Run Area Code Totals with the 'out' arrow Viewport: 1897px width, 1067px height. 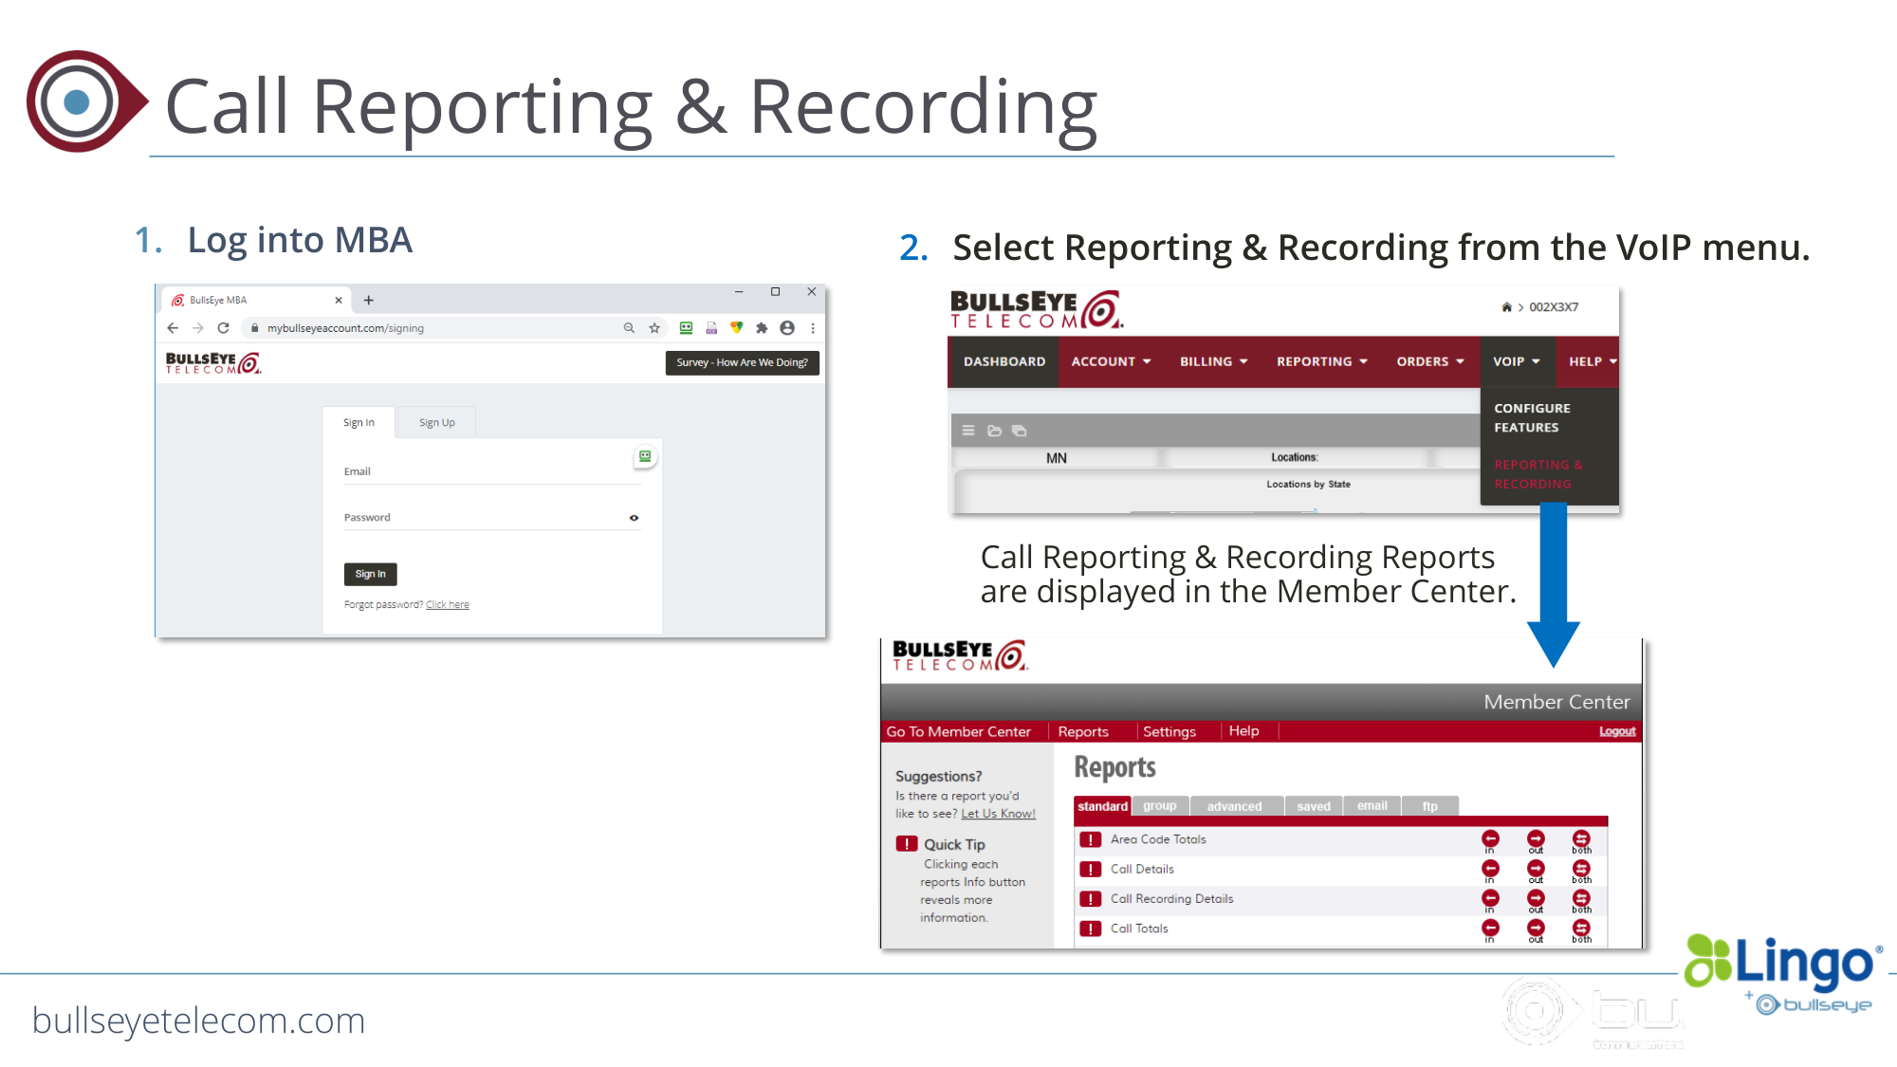click(1536, 840)
